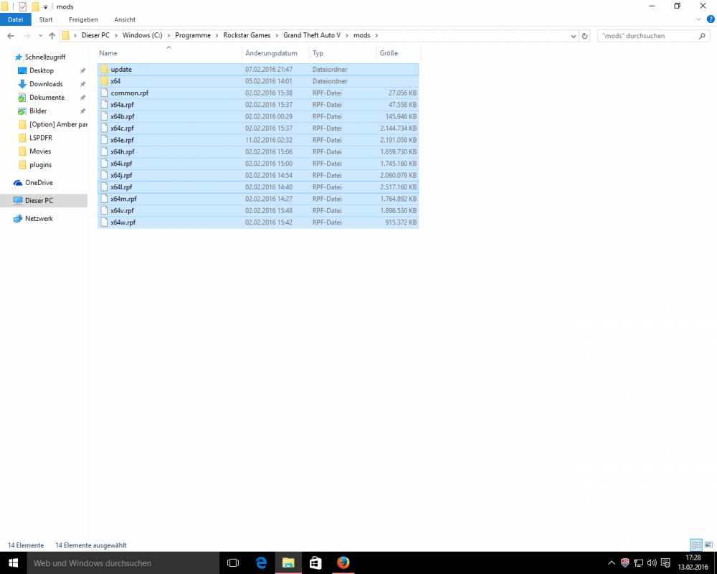Navigate to Rockstar Games in path
This screenshot has height=574, width=717.
pyautogui.click(x=247, y=36)
